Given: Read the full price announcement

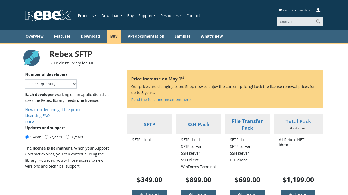Looking at the screenshot, I should pos(161,100).
